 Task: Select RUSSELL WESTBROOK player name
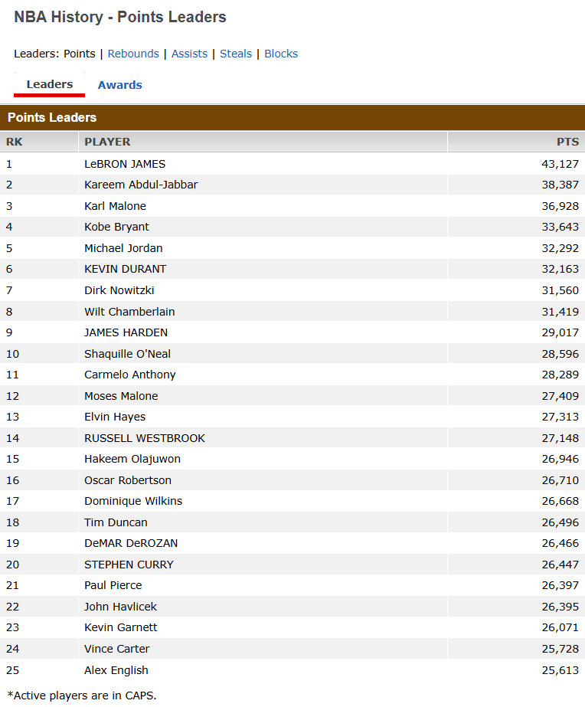pos(145,438)
